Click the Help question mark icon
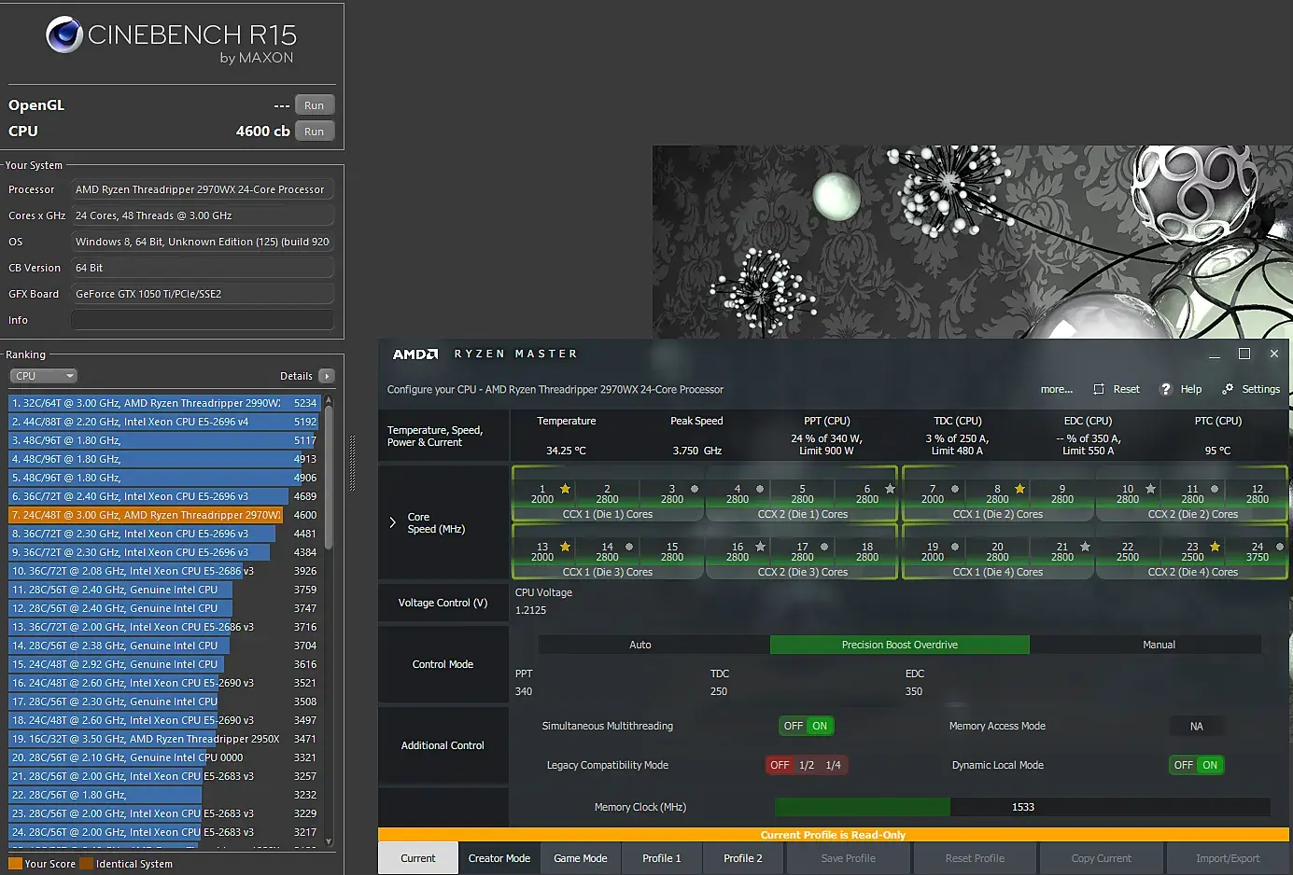 tap(1165, 389)
